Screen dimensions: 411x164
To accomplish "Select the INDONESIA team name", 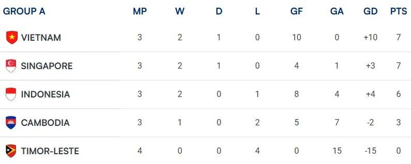I will 45,94.
